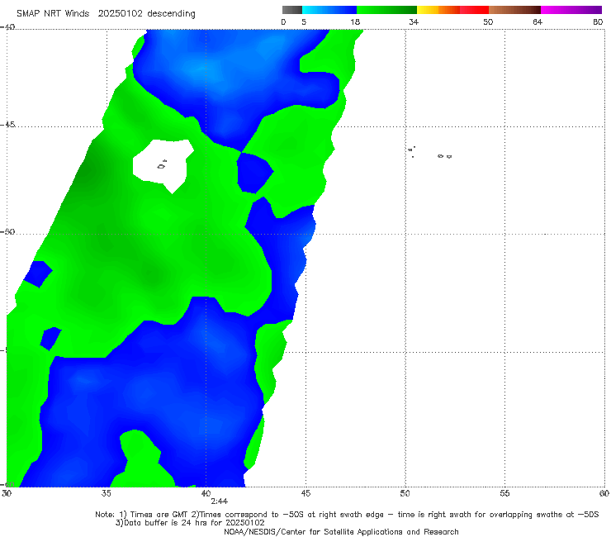This screenshot has height=537, width=611.
Task: Click the small island group near longitude 50
Action: pos(411,151)
